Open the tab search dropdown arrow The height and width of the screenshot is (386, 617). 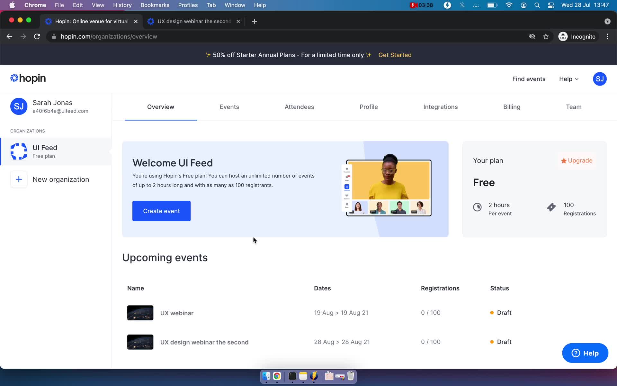[607, 22]
